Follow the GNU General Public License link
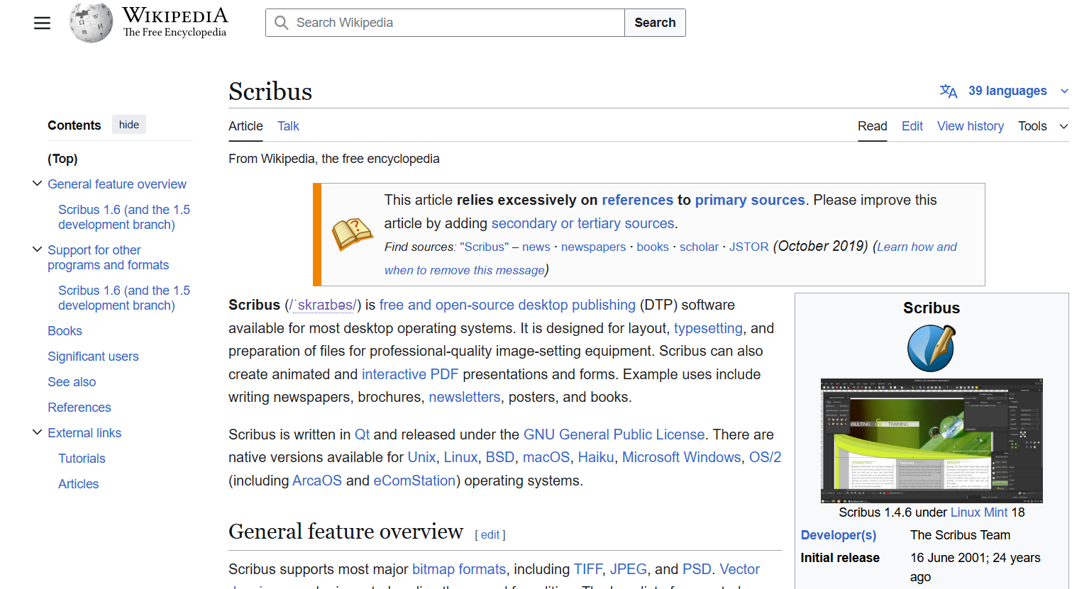 click(x=614, y=434)
